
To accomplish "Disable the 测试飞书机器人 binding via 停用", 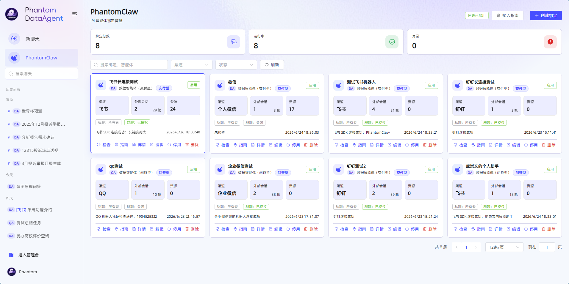I will (412, 145).
